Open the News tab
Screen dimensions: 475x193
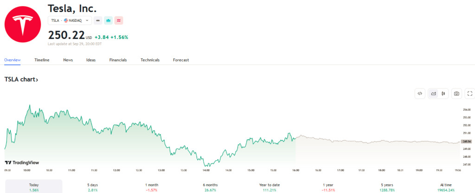68,60
